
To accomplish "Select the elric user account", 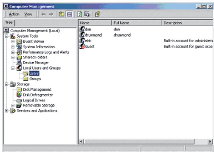I will tap(88, 41).
